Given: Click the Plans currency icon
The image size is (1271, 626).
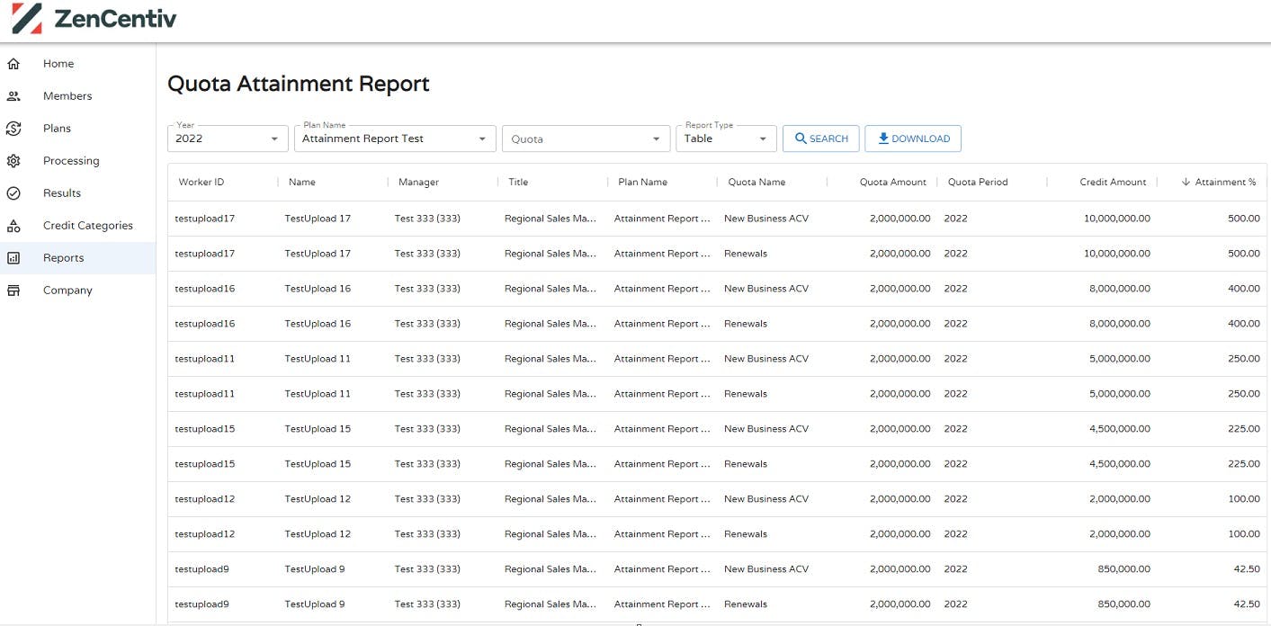Looking at the screenshot, I should (x=13, y=129).
